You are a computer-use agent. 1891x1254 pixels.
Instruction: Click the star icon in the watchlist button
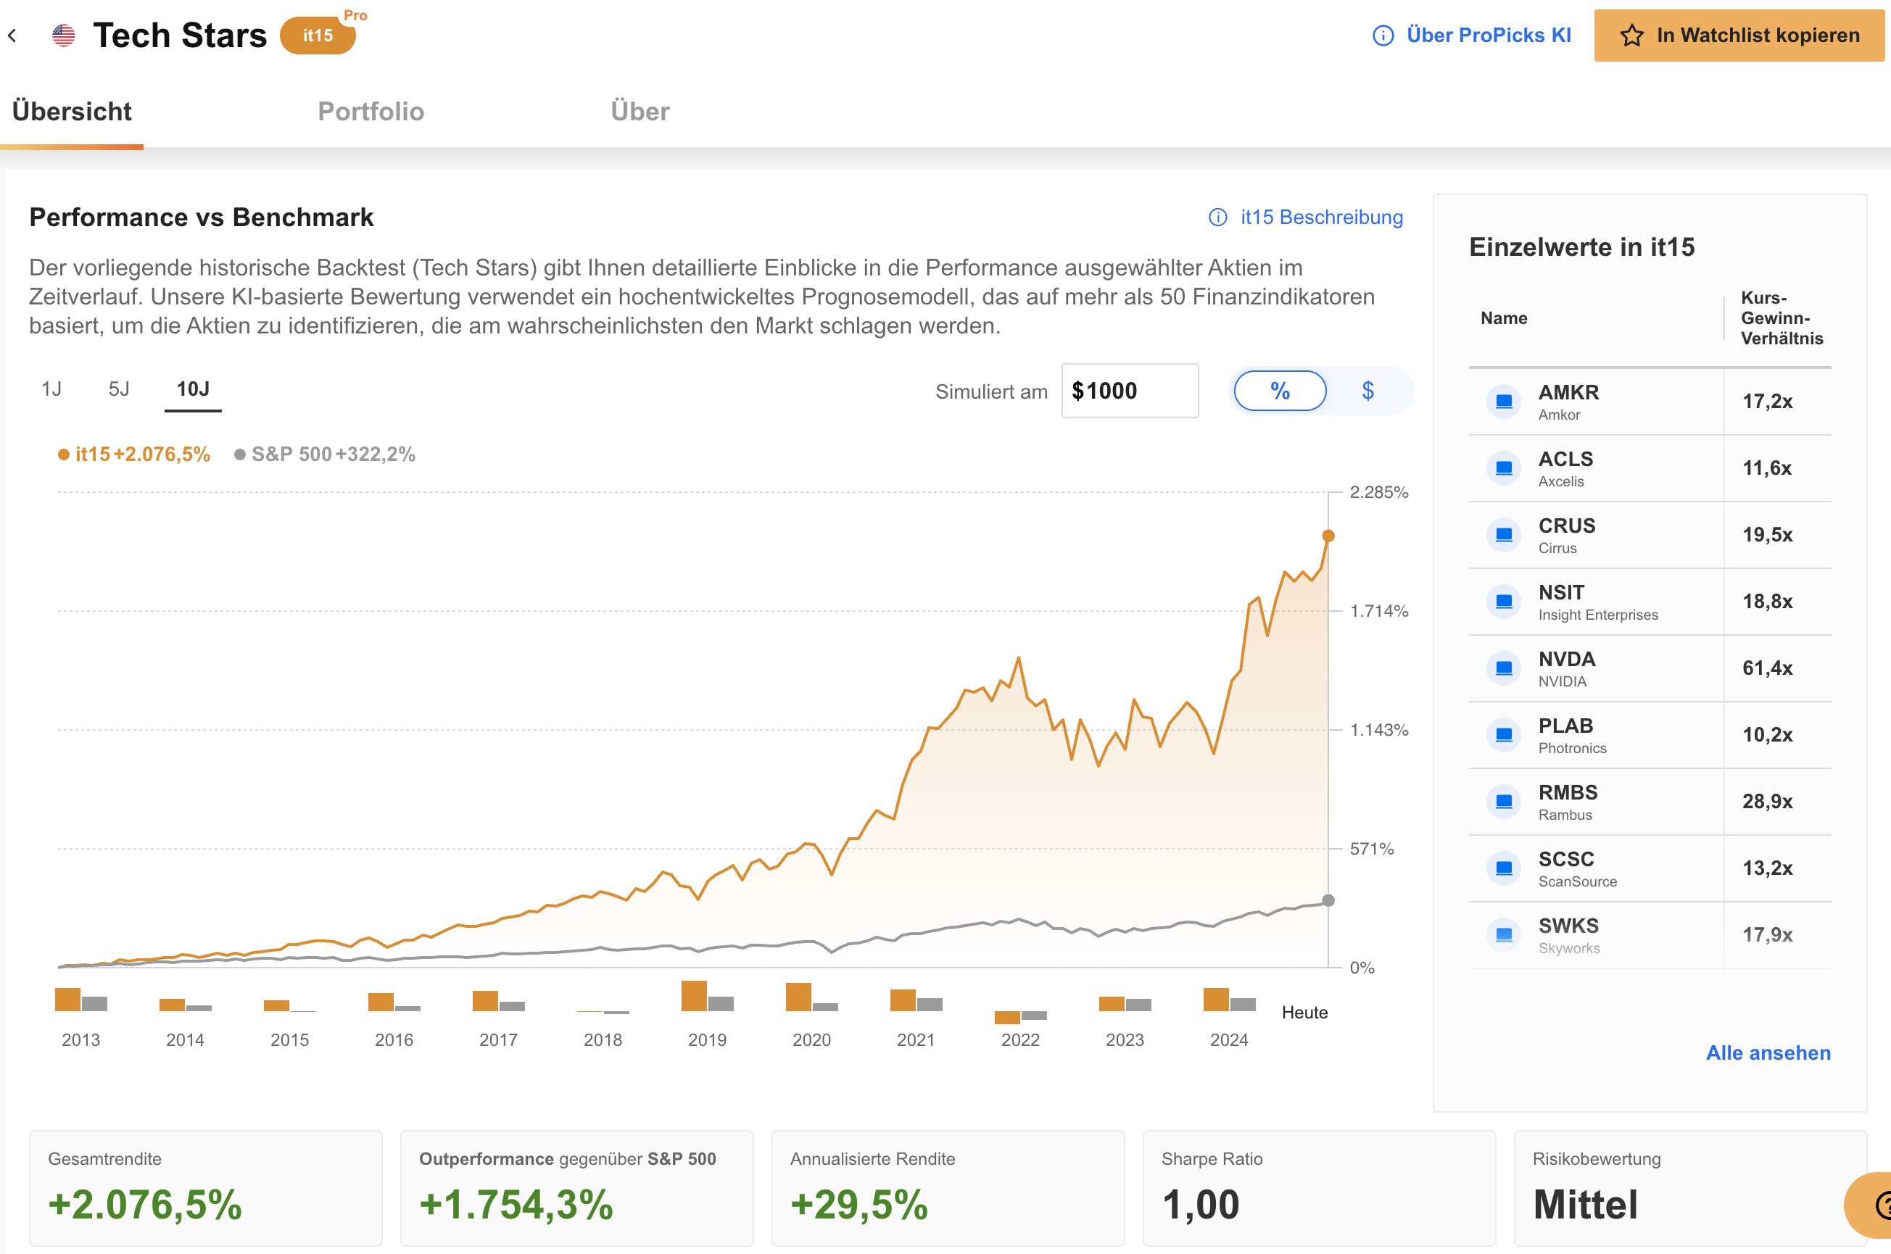click(1632, 36)
